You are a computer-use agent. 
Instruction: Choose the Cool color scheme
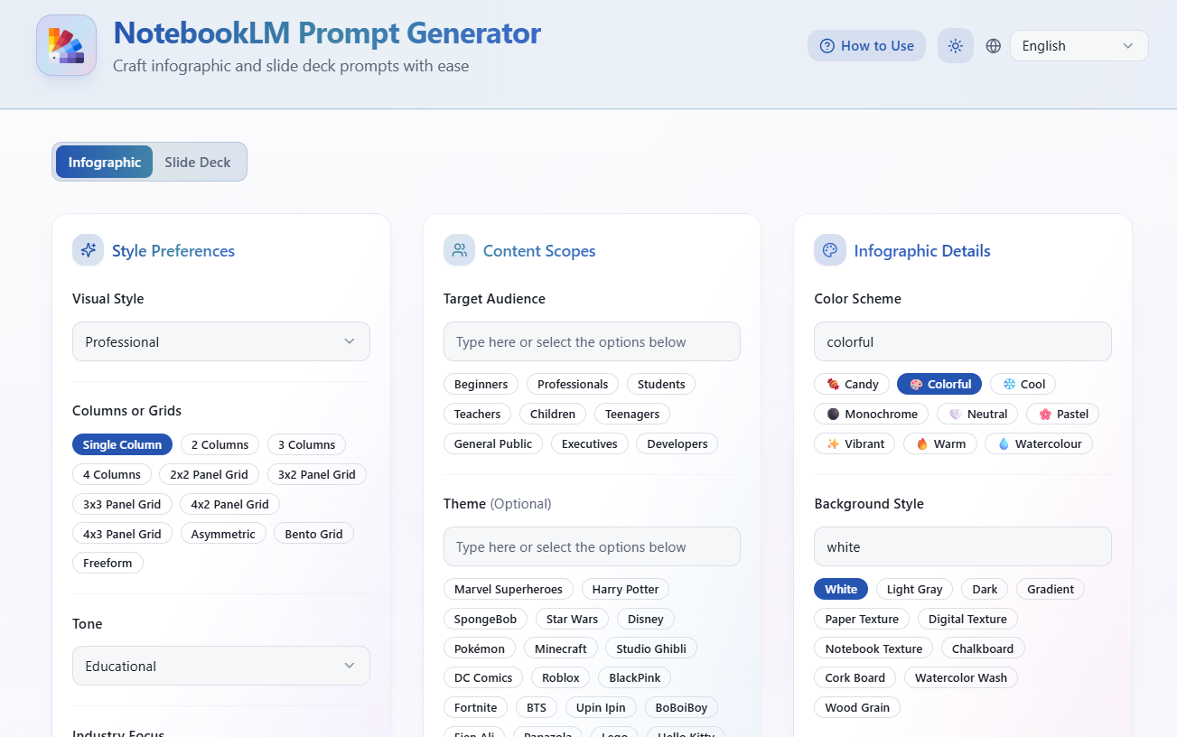click(1023, 384)
